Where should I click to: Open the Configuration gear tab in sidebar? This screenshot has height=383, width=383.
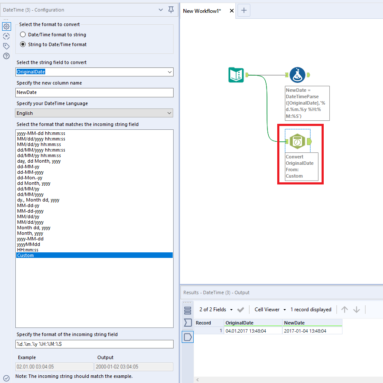click(6, 26)
